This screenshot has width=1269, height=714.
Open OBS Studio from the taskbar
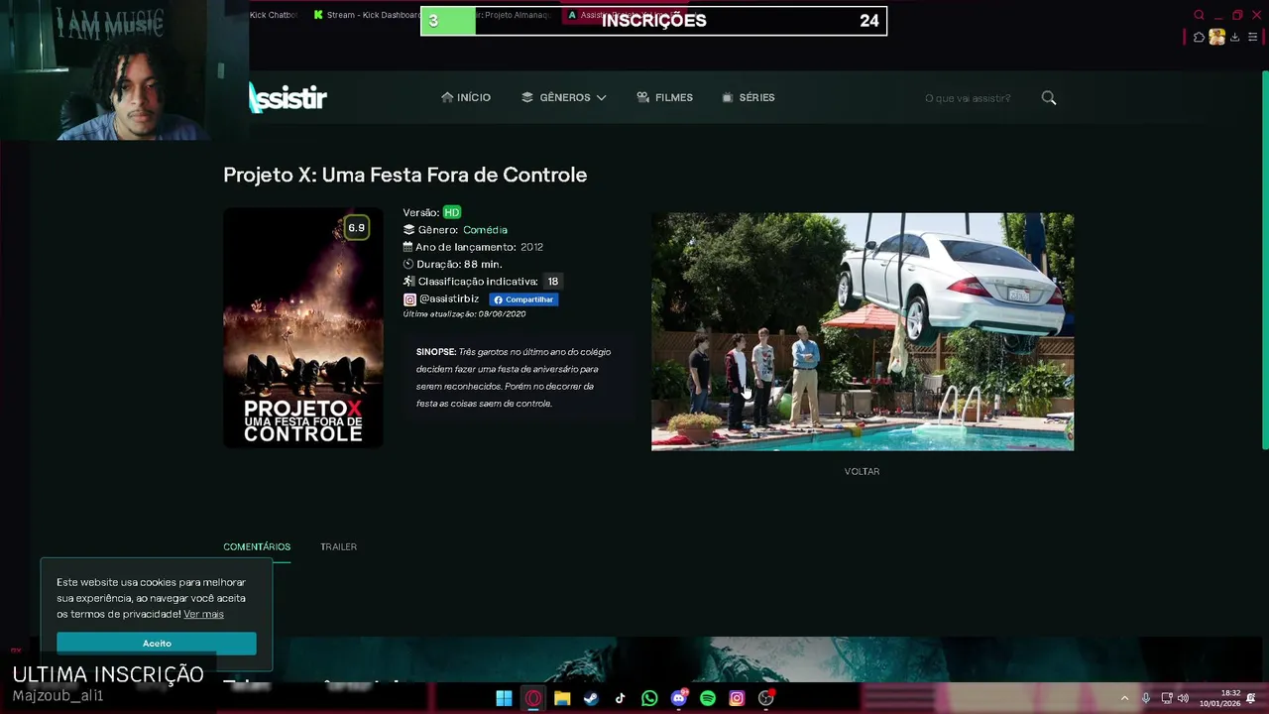point(765,698)
